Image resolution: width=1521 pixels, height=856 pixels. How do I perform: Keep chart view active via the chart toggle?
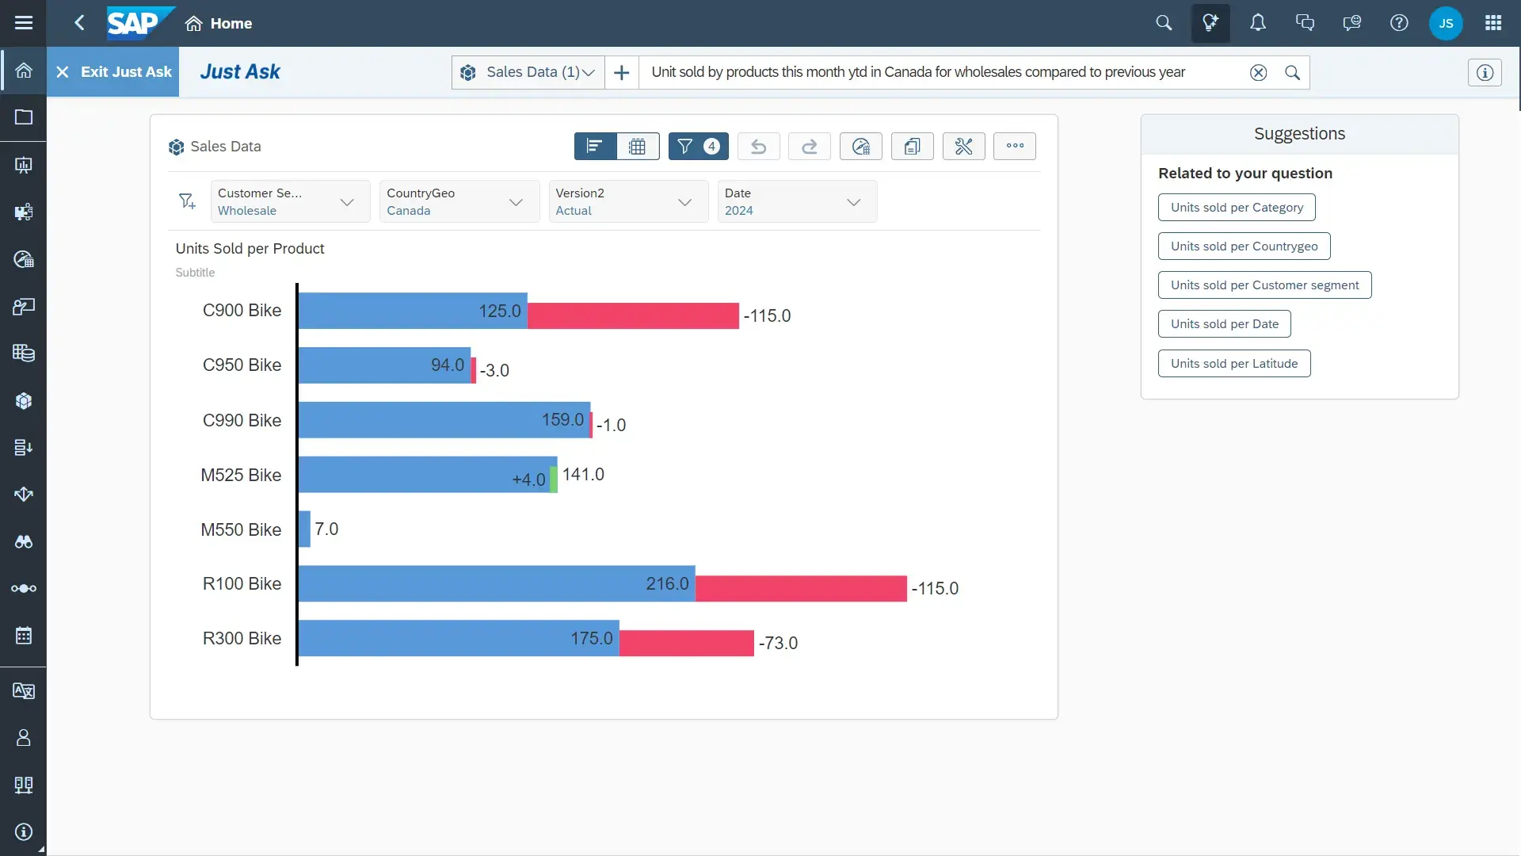[594, 146]
